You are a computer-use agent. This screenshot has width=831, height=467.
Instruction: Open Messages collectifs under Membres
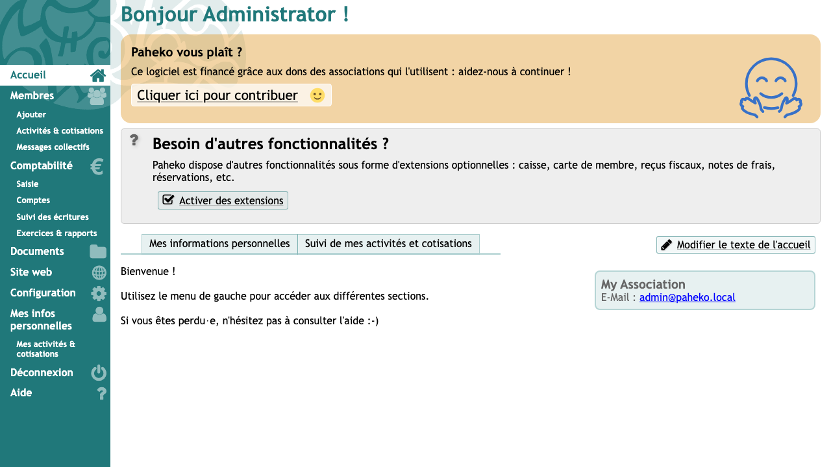tap(53, 147)
